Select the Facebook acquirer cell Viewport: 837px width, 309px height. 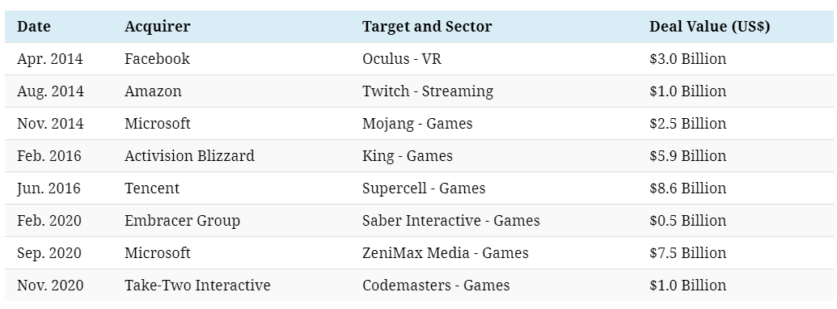pos(157,59)
